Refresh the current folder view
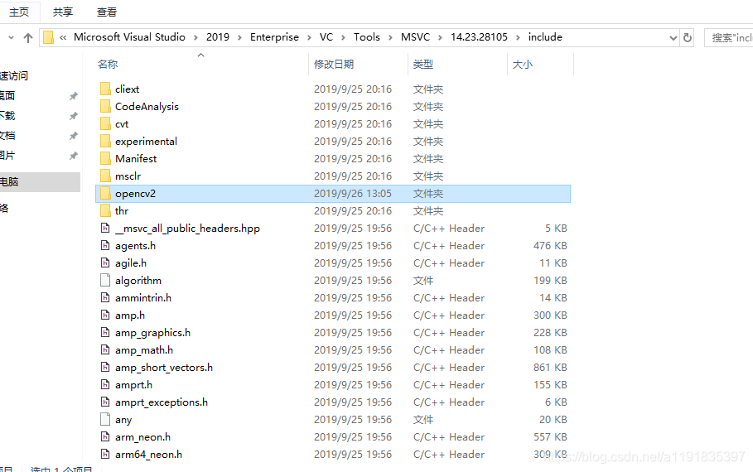The width and height of the screenshot is (753, 472). point(688,37)
